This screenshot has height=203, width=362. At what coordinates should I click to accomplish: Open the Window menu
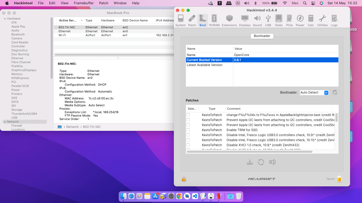[x=120, y=3]
